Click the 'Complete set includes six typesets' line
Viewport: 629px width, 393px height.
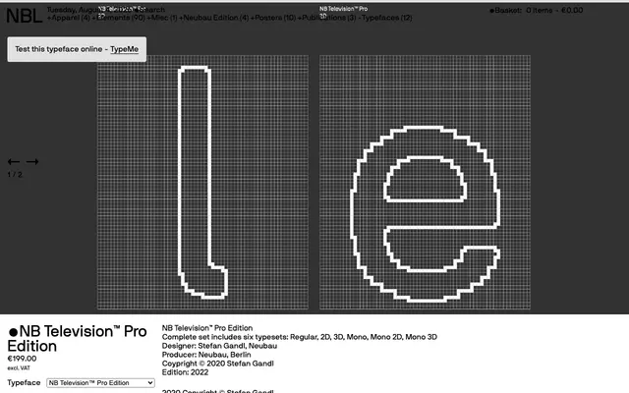tap(299, 337)
